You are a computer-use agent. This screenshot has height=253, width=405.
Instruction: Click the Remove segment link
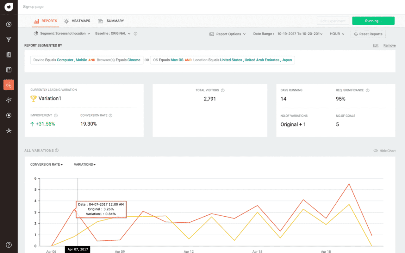pyautogui.click(x=389, y=46)
